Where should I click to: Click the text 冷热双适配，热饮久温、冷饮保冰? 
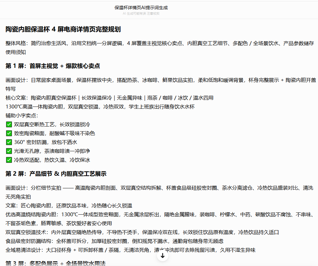[52, 160]
